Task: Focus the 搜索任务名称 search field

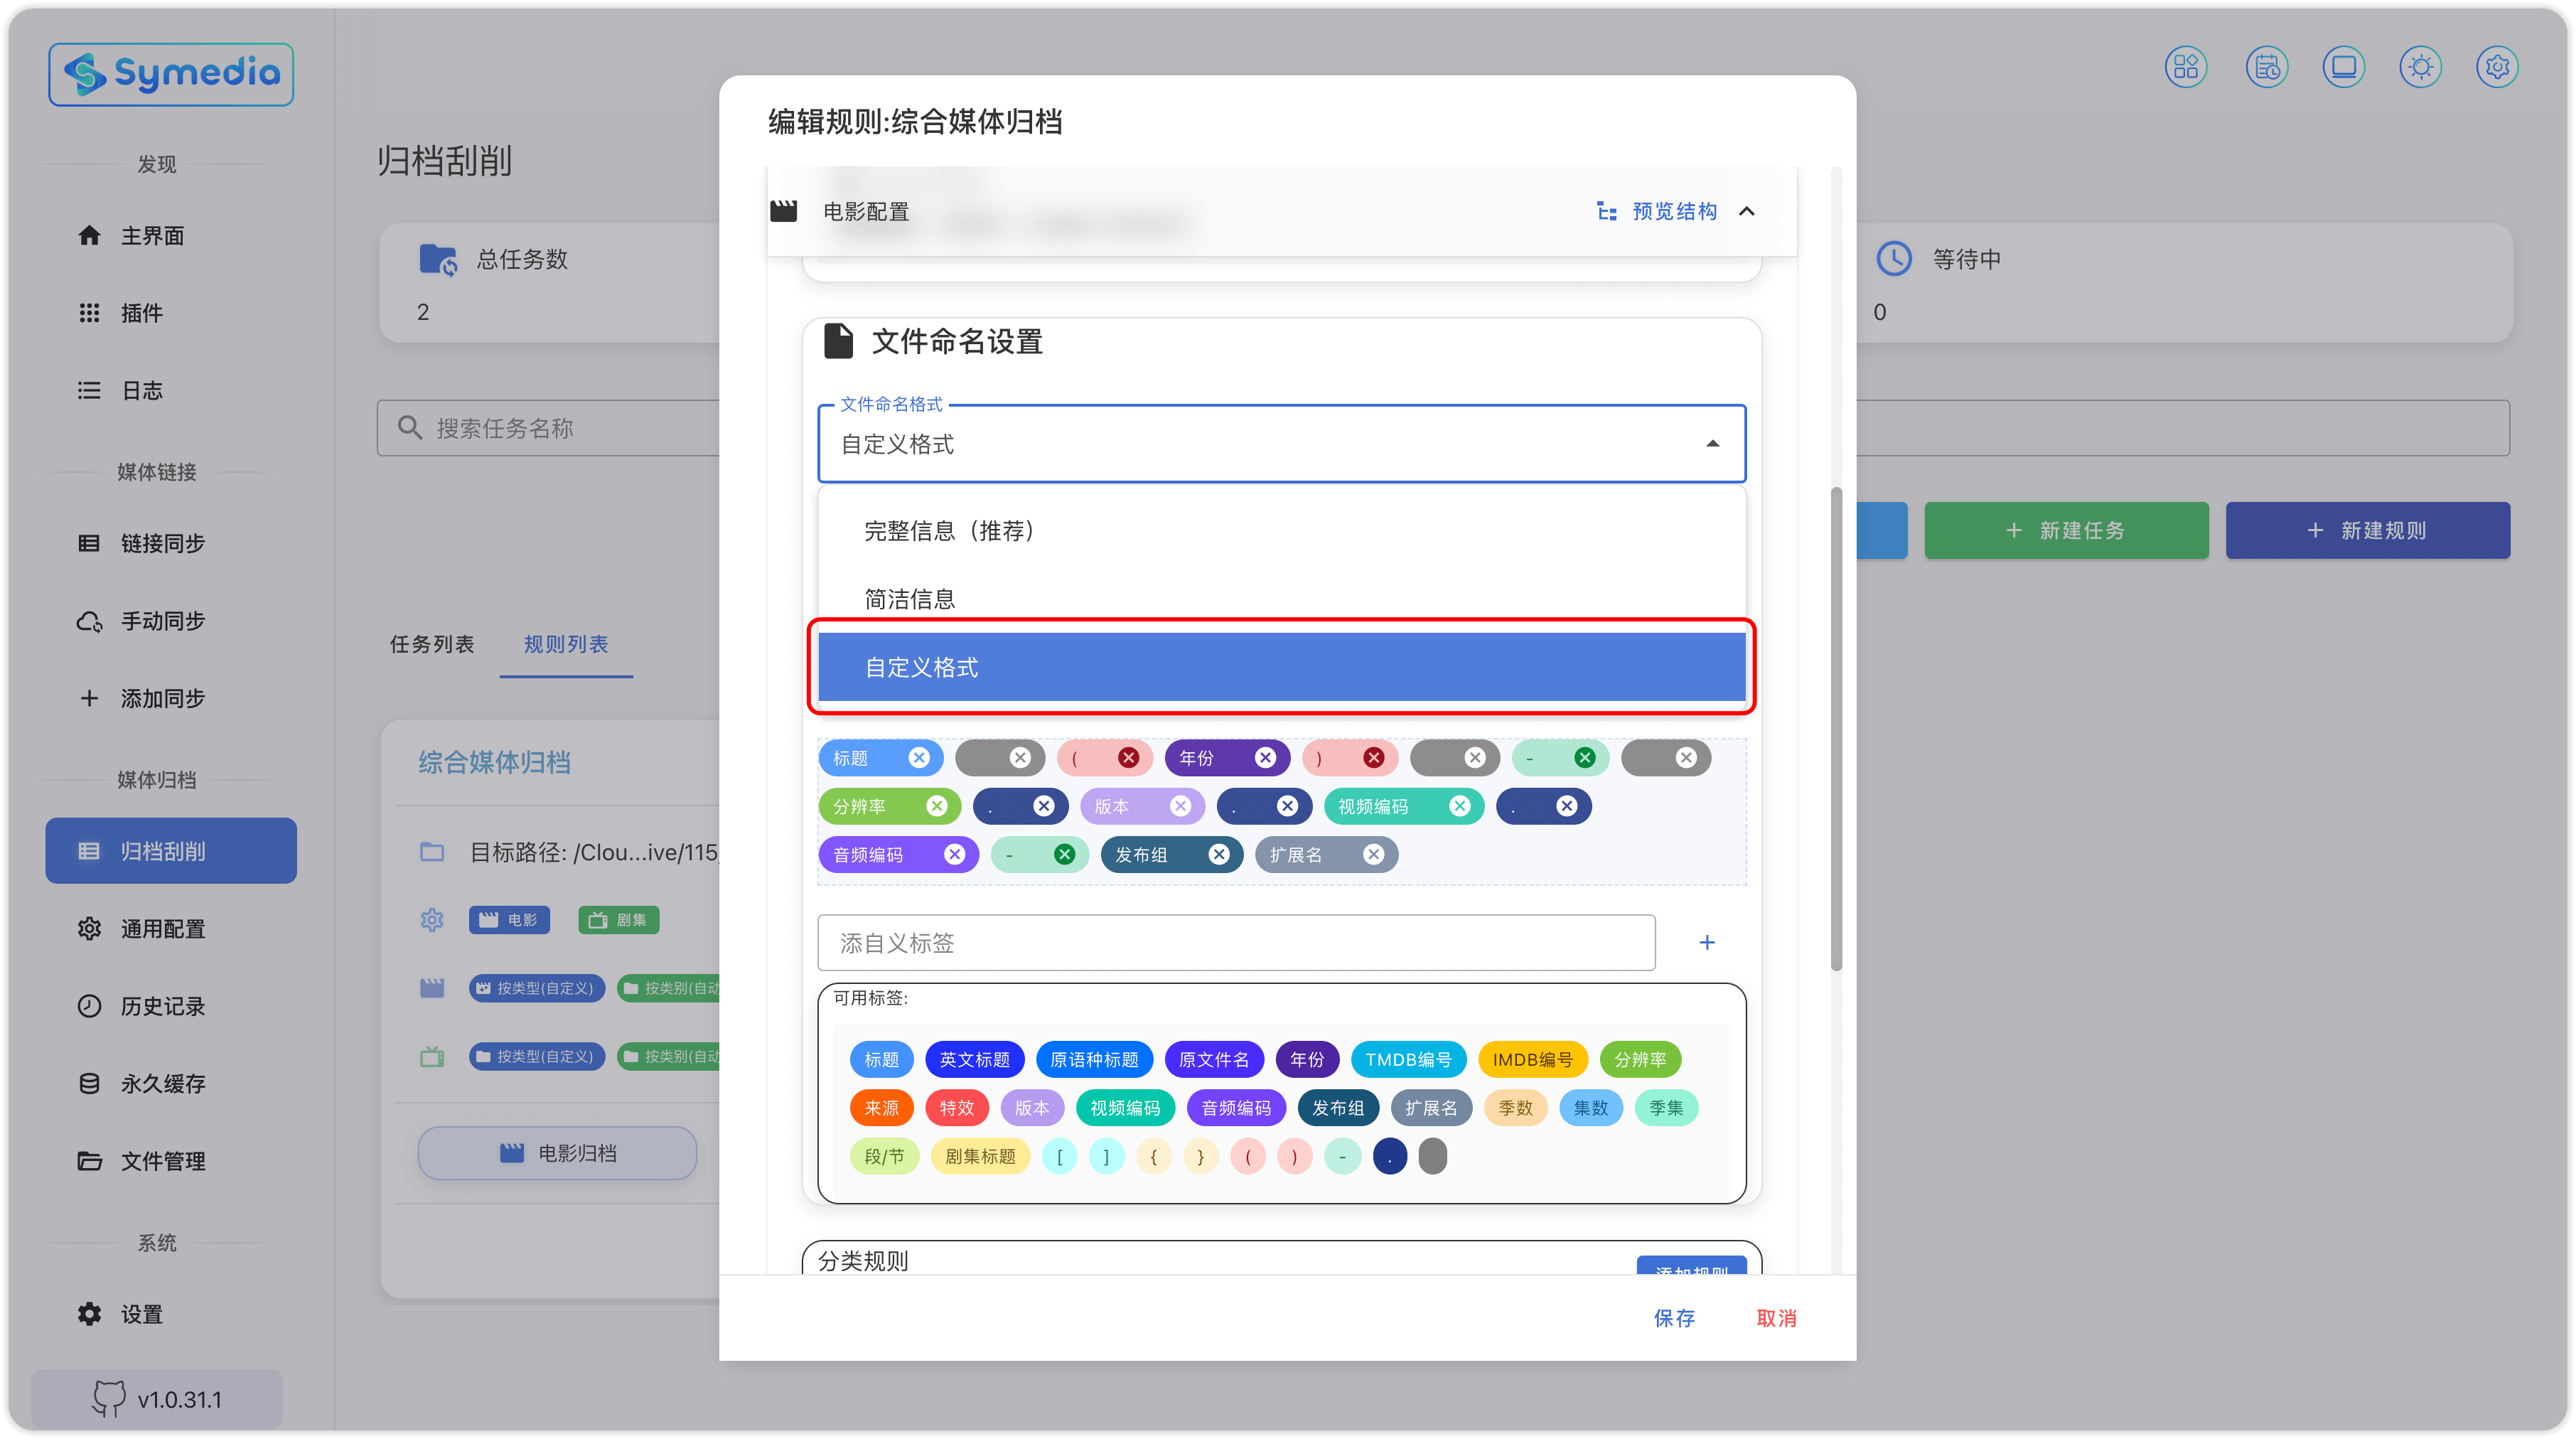Action: point(548,428)
